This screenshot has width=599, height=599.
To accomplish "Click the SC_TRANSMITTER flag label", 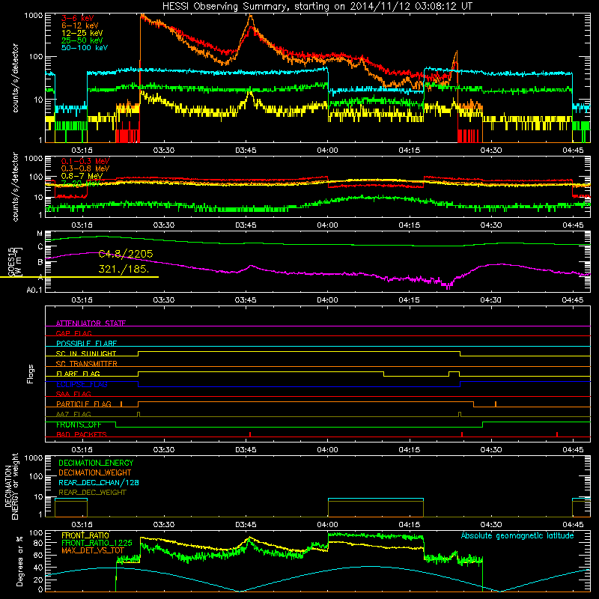I will [x=87, y=363].
